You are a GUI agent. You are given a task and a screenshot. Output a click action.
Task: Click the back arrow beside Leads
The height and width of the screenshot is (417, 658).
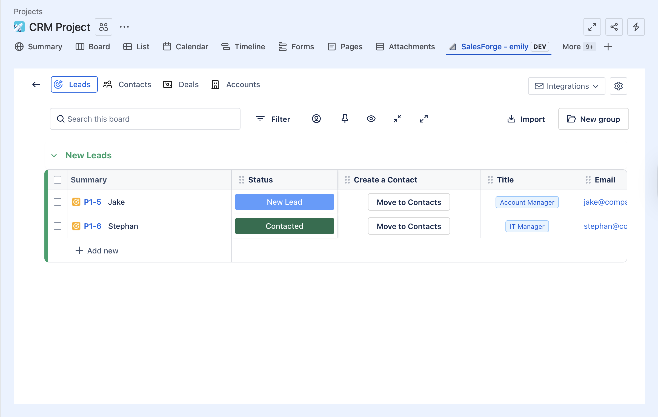(36, 84)
